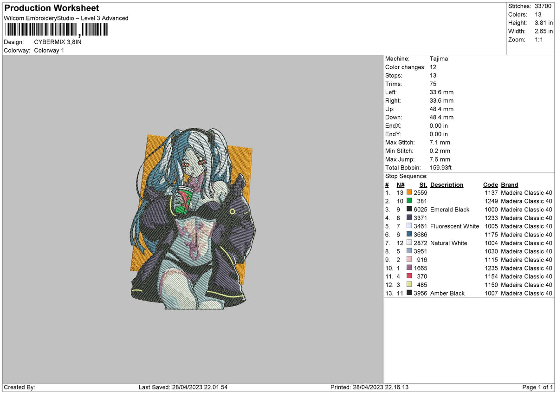The height and width of the screenshot is (394, 557).
Task: Click the yellow-green swatch for code 1150
Action: pyautogui.click(x=409, y=284)
